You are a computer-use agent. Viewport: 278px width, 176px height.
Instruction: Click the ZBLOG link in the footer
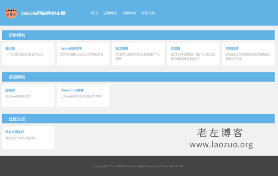click(x=178, y=166)
